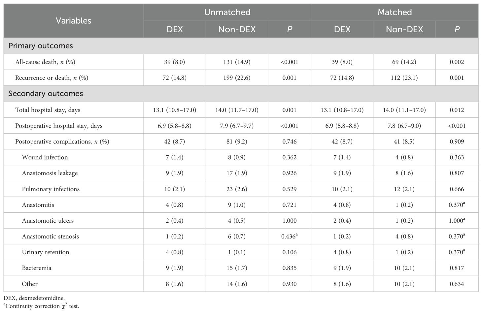Select the Postoperative complications row label

coord(62,141)
